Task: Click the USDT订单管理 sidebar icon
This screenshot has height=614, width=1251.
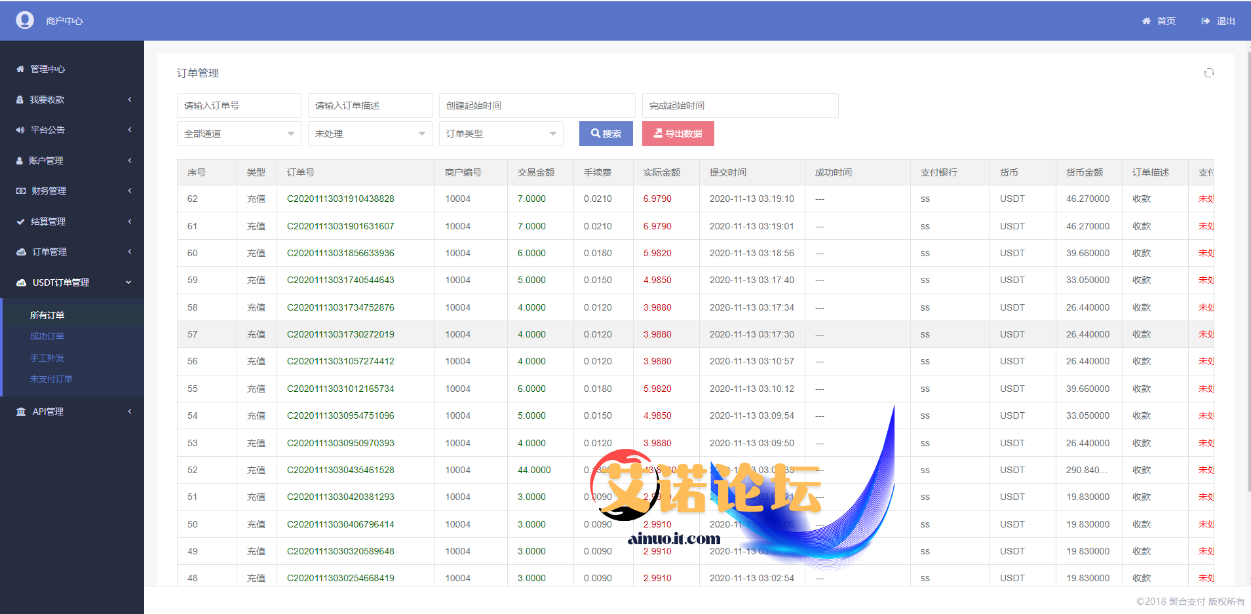Action: [x=21, y=282]
